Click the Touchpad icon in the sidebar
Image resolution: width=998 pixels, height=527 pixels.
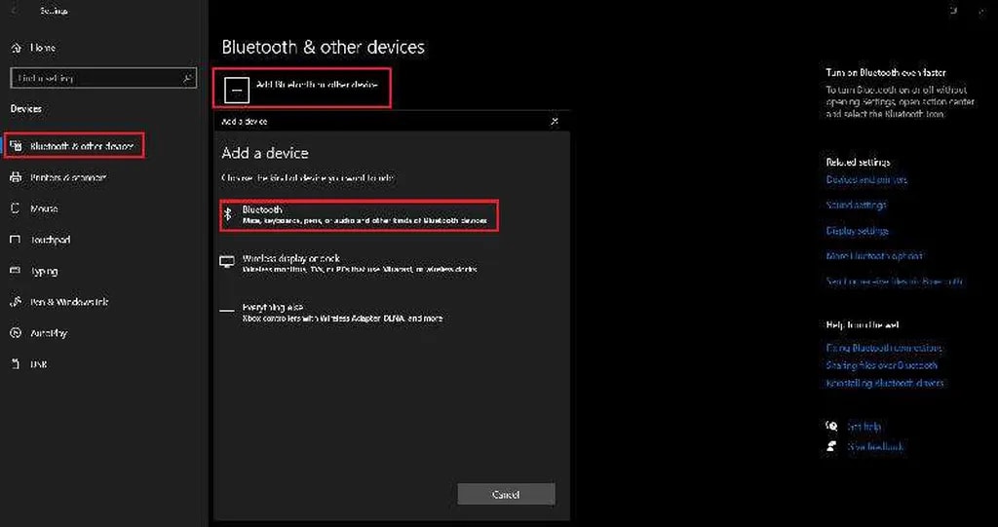coord(16,240)
